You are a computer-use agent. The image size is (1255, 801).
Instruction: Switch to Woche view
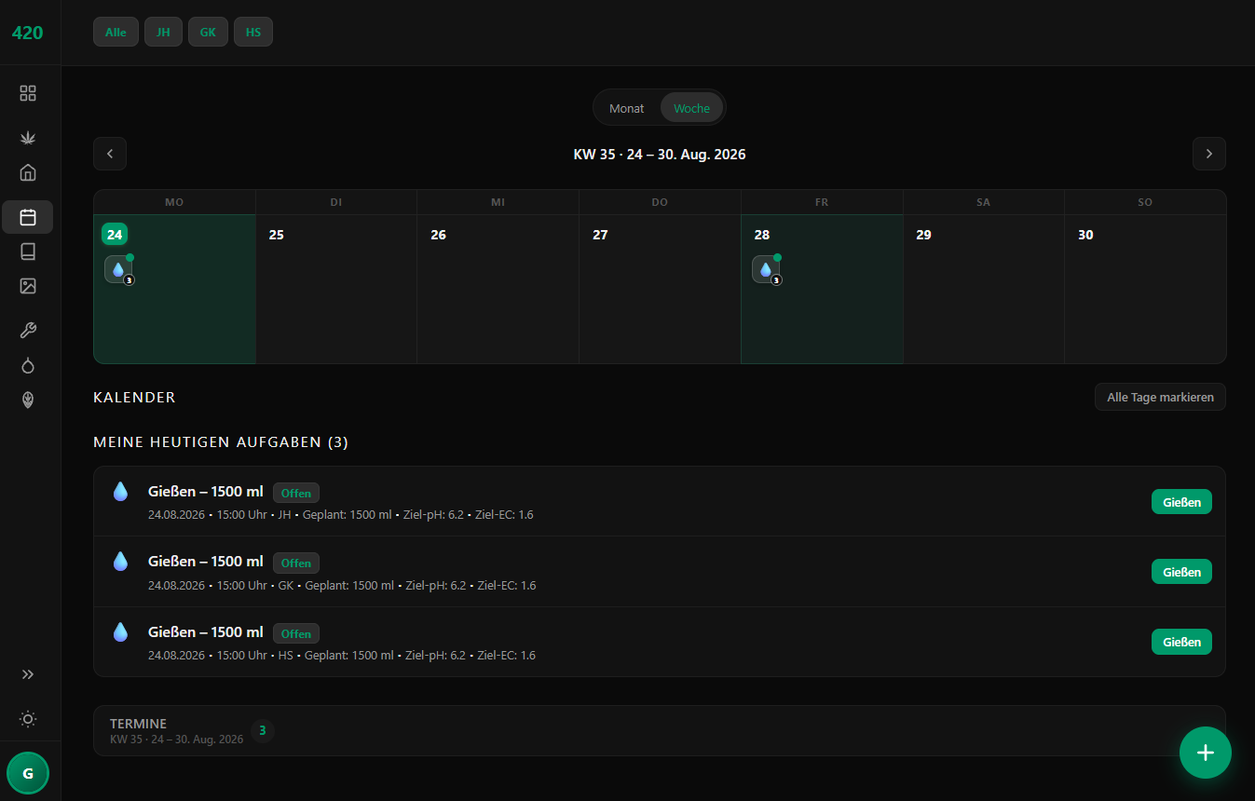point(692,108)
